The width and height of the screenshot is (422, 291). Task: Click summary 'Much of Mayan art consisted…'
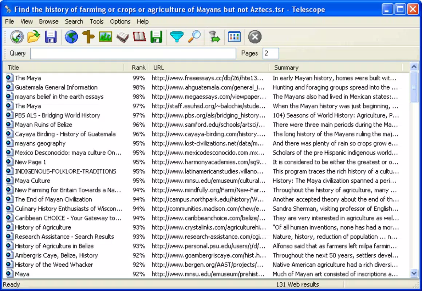335,274
